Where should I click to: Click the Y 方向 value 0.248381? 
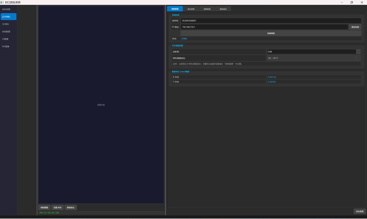(x=272, y=82)
